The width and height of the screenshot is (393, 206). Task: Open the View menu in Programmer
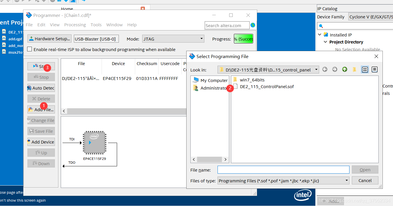pyautogui.click(x=55, y=25)
